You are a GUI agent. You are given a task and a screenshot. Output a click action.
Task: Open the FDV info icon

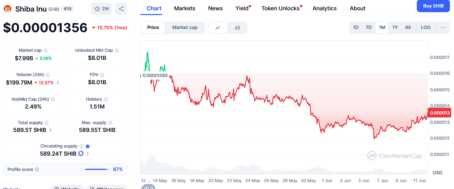pyautogui.click(x=102, y=75)
